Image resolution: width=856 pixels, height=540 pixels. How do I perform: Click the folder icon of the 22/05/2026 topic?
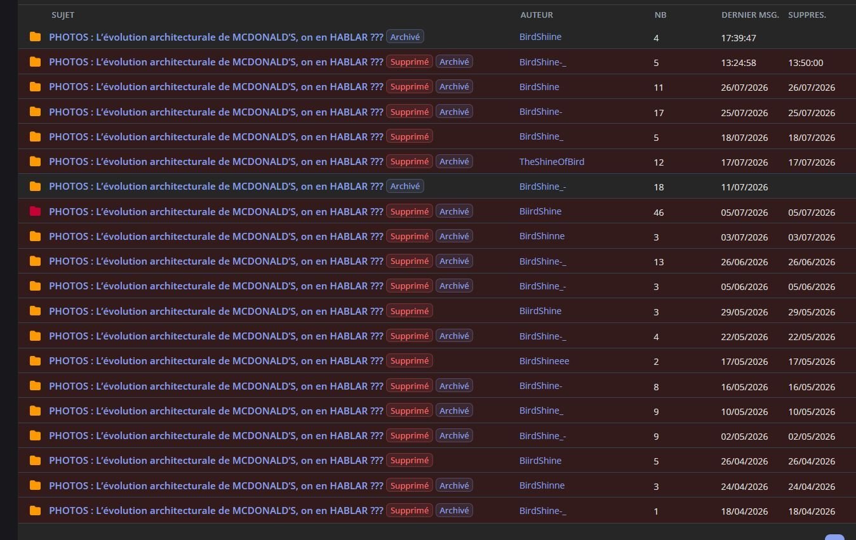tap(35, 336)
